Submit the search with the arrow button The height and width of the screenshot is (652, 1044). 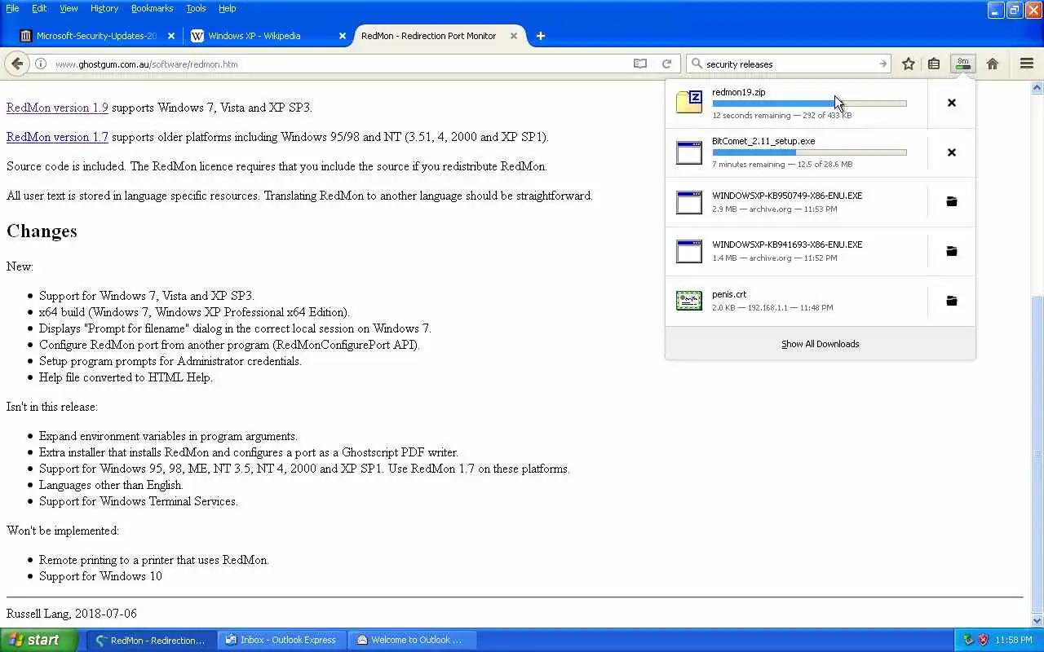883,64
